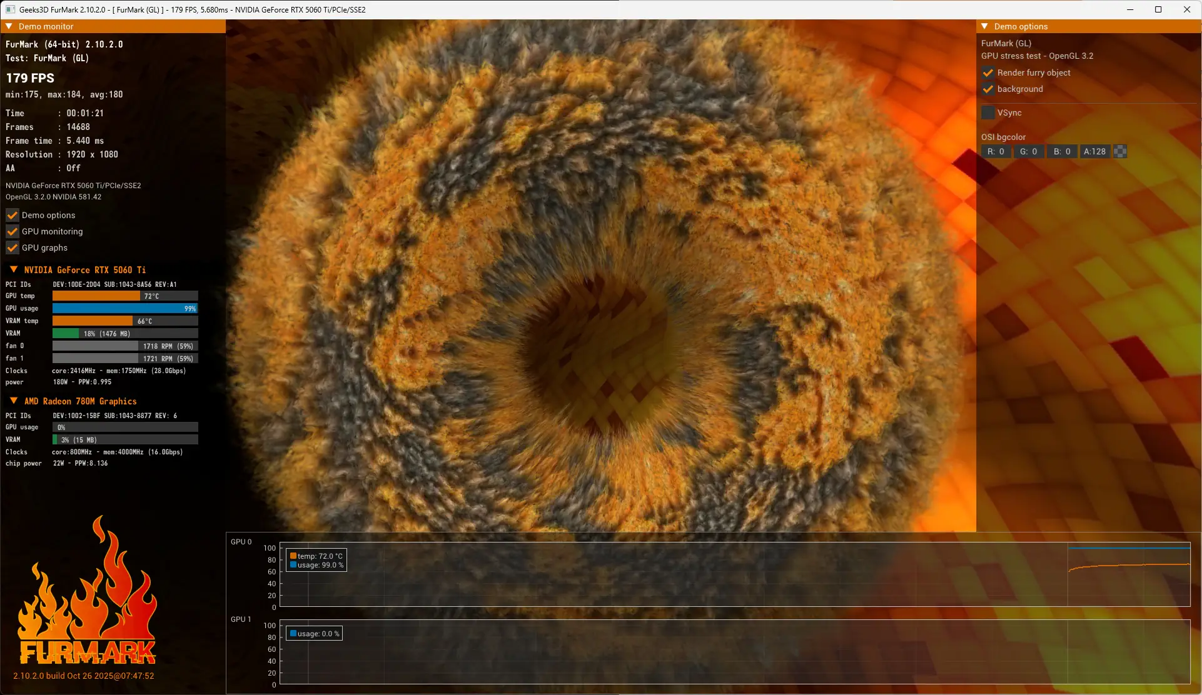The width and height of the screenshot is (1202, 695).
Task: Collapse the Demo options panel
Action: 984,26
